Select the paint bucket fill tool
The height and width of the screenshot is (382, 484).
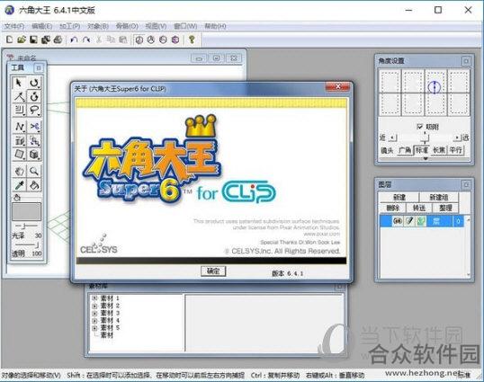pos(34,185)
